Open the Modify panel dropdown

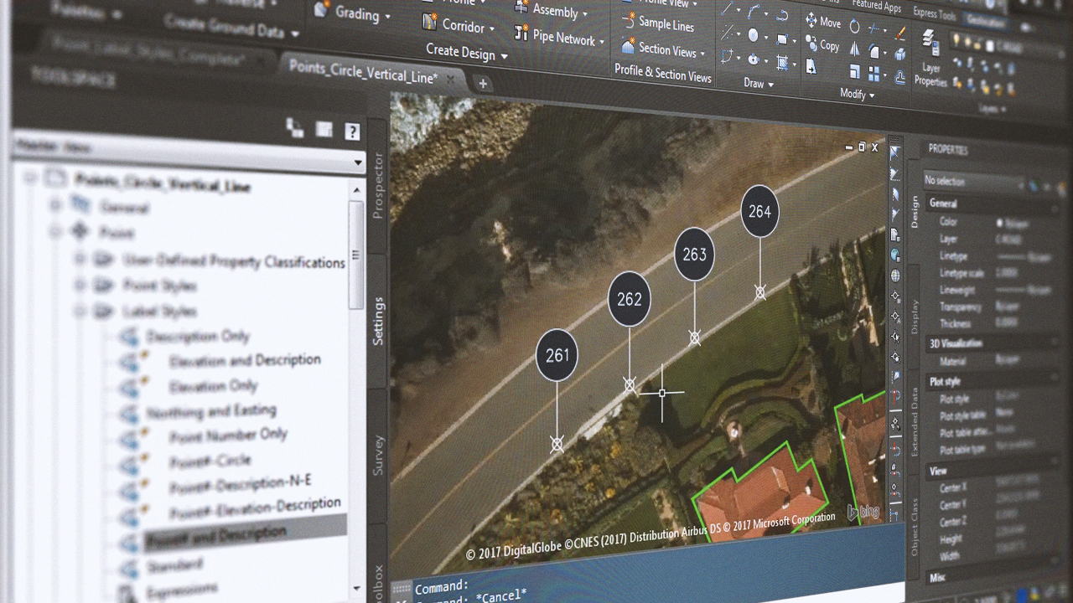point(857,95)
